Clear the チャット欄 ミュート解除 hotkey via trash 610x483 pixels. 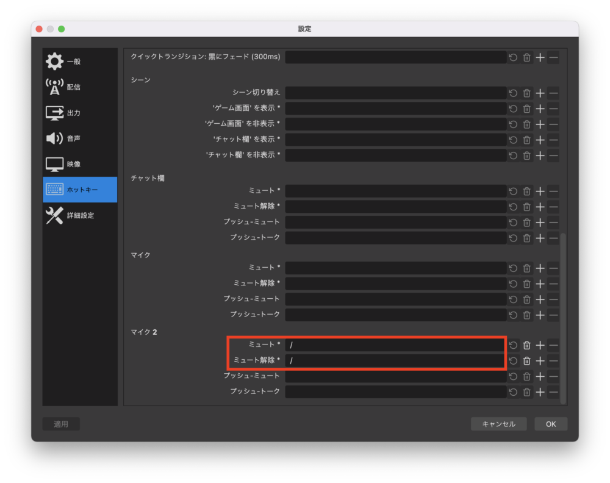527,207
